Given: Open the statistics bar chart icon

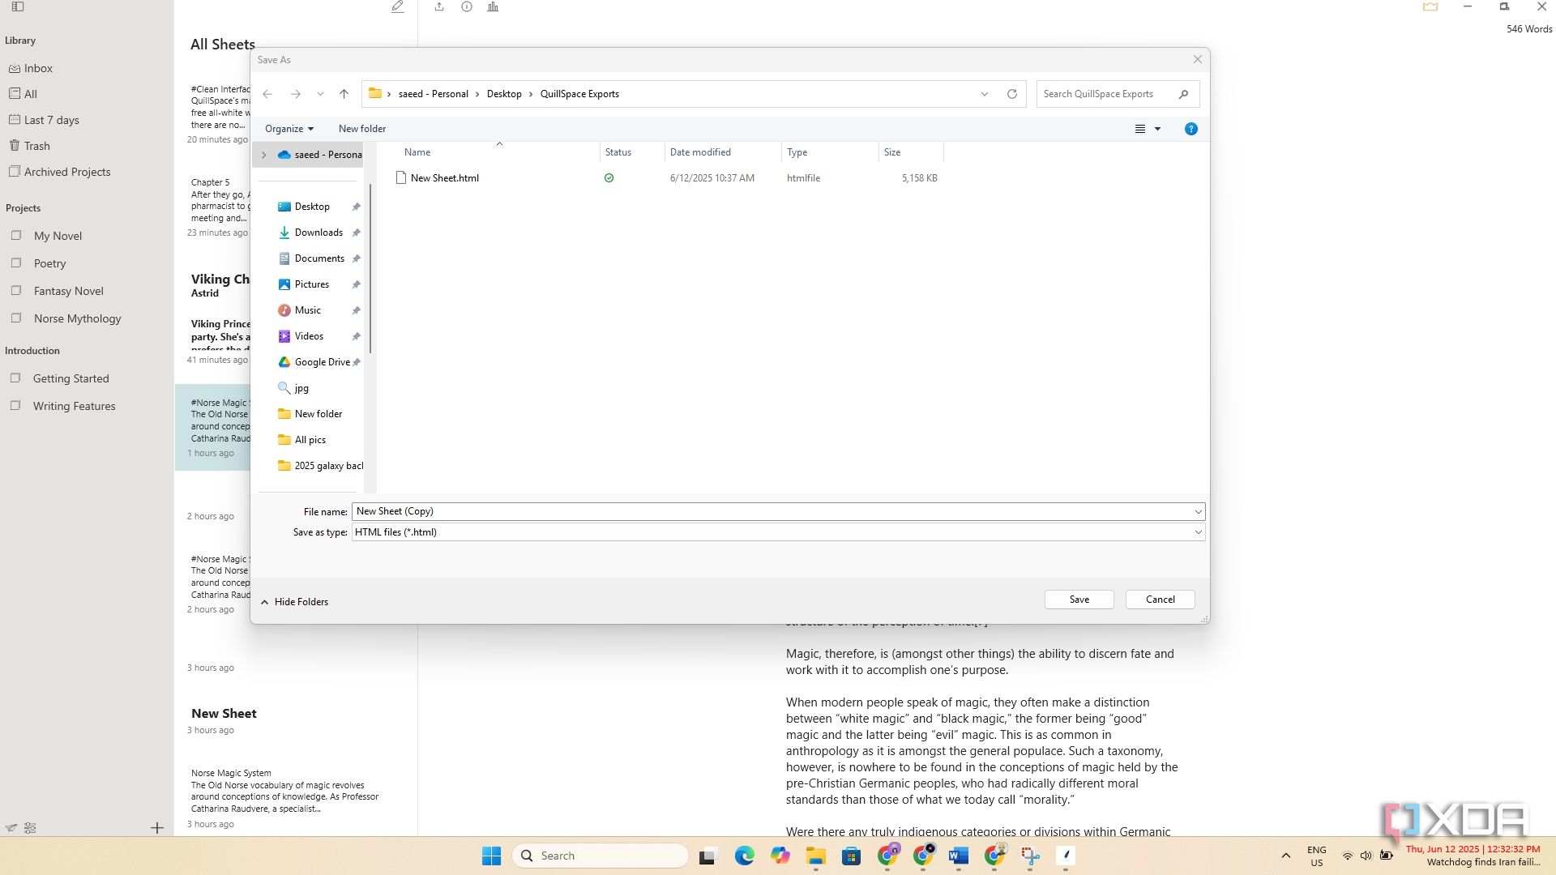Looking at the screenshot, I should 493,6.
